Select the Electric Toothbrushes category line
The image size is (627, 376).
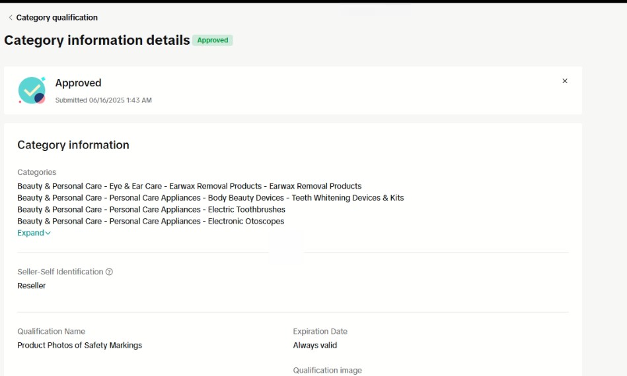151,210
